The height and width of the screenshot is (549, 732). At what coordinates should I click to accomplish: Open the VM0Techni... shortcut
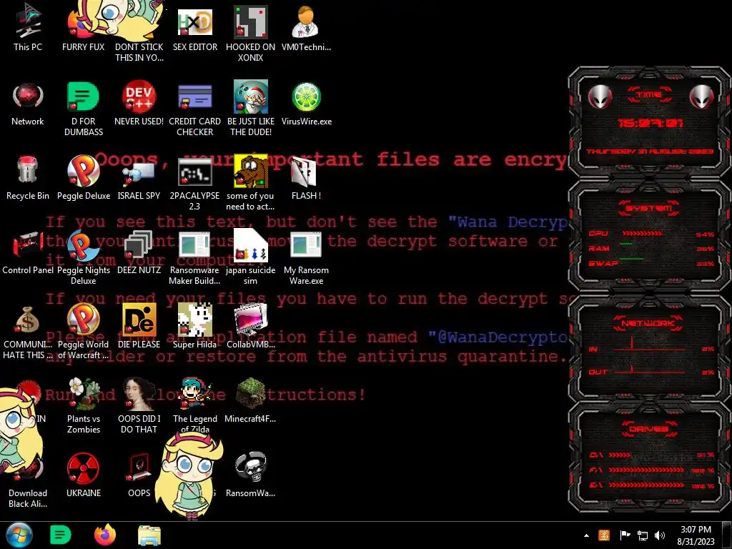pyautogui.click(x=306, y=28)
